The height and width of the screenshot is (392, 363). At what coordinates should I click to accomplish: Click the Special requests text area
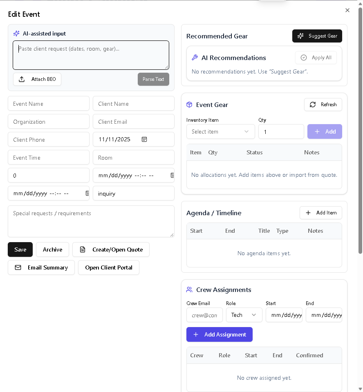91,221
